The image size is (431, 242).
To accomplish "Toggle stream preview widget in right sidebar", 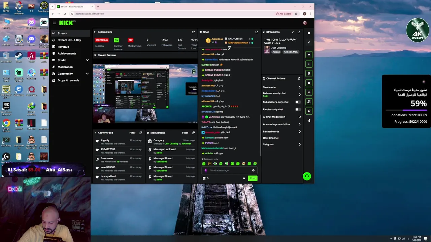I will tap(309, 54).
